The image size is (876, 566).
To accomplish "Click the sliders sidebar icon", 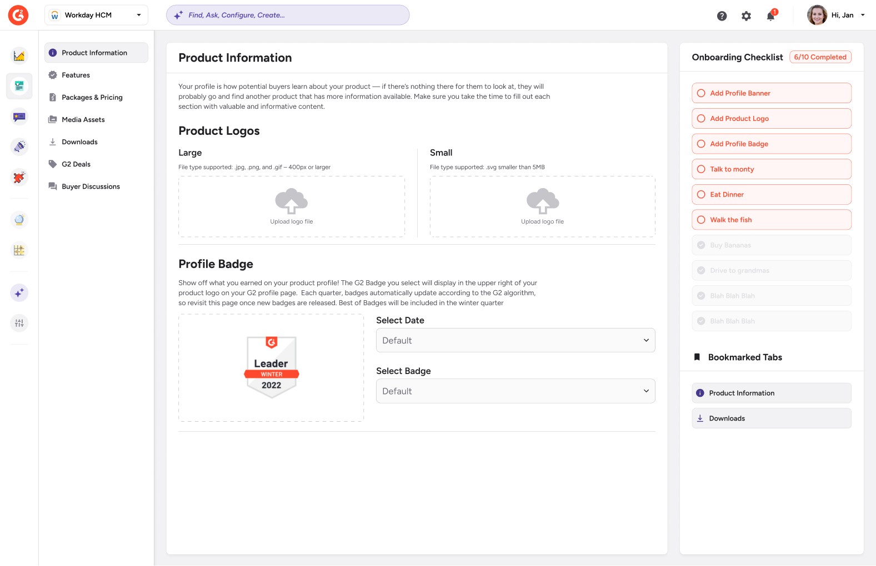I will (x=19, y=323).
